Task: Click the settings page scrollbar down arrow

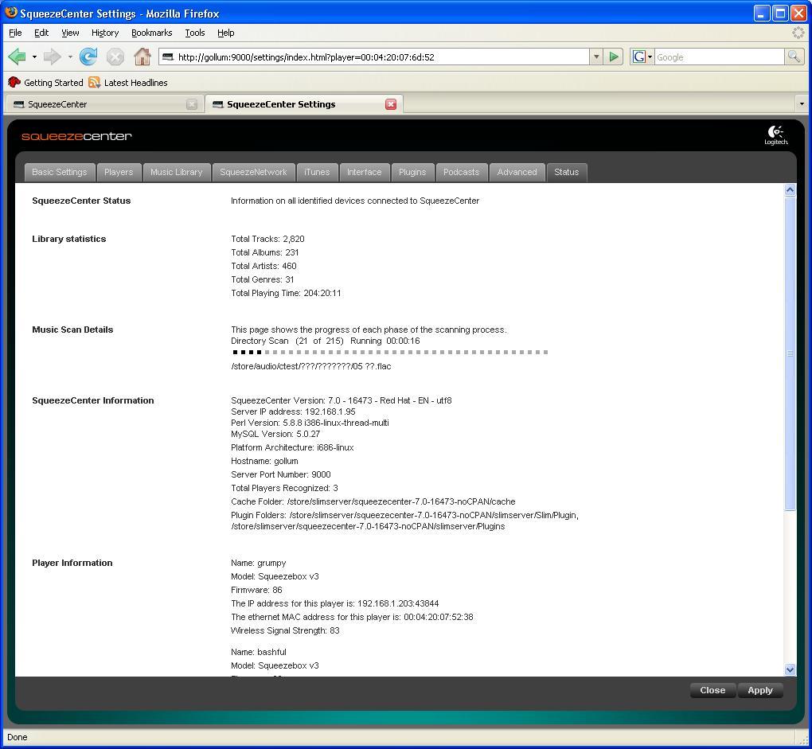Action: point(790,669)
